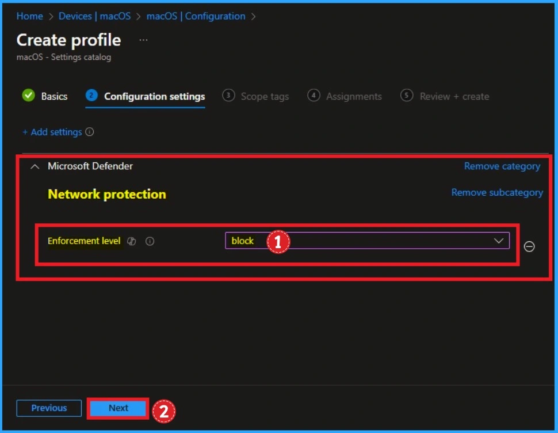Click the Copilot icon beside Enforcement level

132,241
